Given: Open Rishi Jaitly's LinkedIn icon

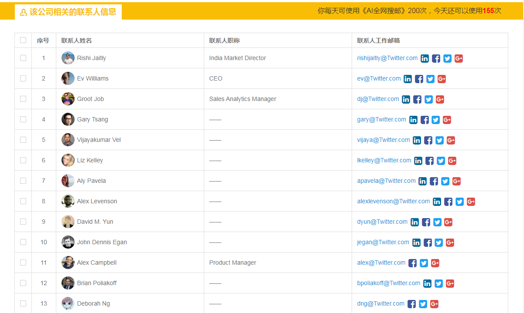Looking at the screenshot, I should pos(425,59).
